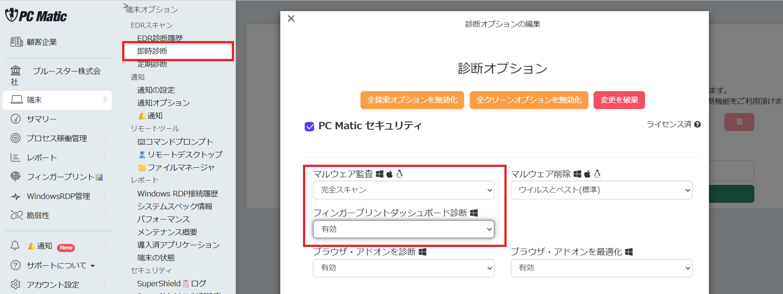Click the folder icon beside ファイルマネージャ

point(142,167)
